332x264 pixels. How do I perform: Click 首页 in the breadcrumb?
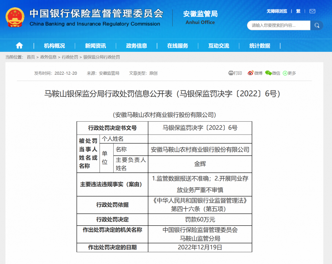pyautogui.click(x=31, y=57)
